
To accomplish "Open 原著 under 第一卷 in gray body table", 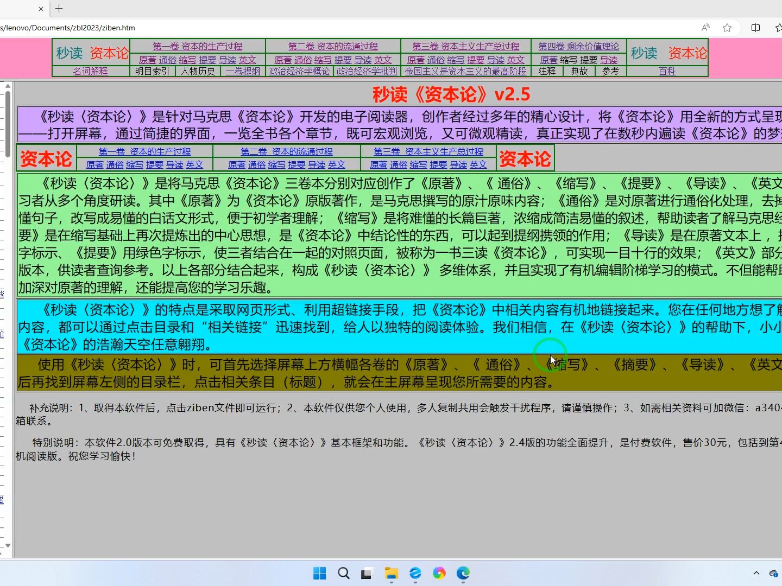I will [x=94, y=164].
